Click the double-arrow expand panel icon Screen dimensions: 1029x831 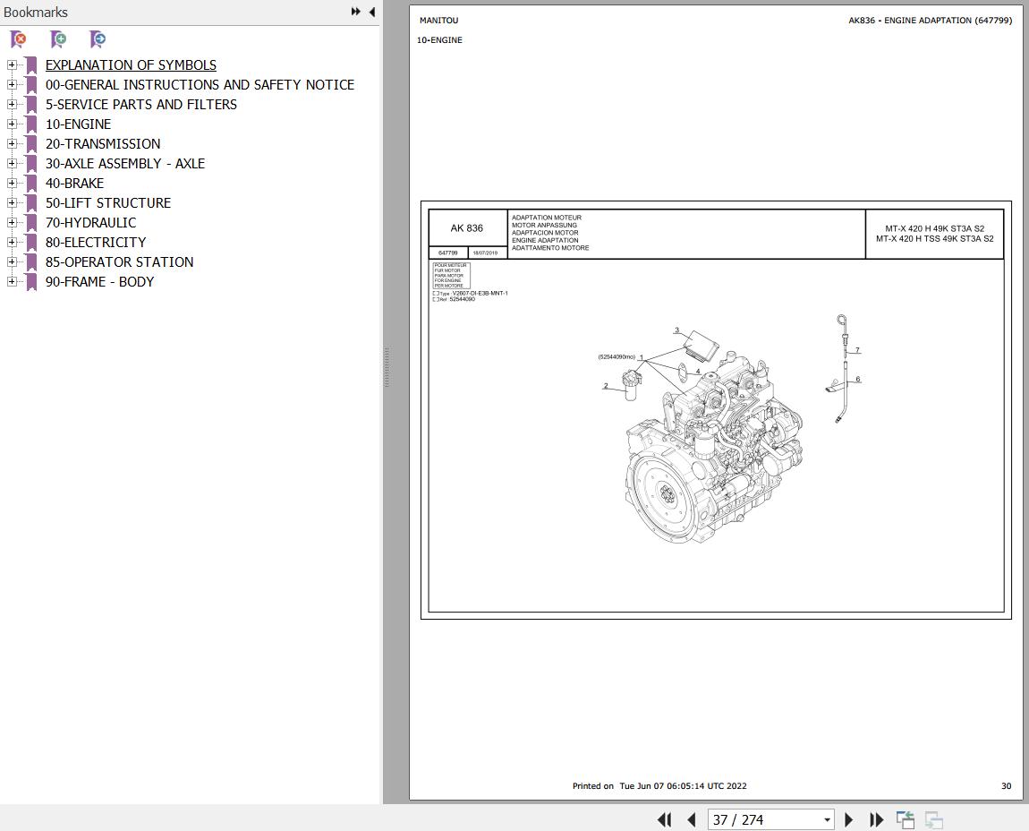tap(356, 12)
